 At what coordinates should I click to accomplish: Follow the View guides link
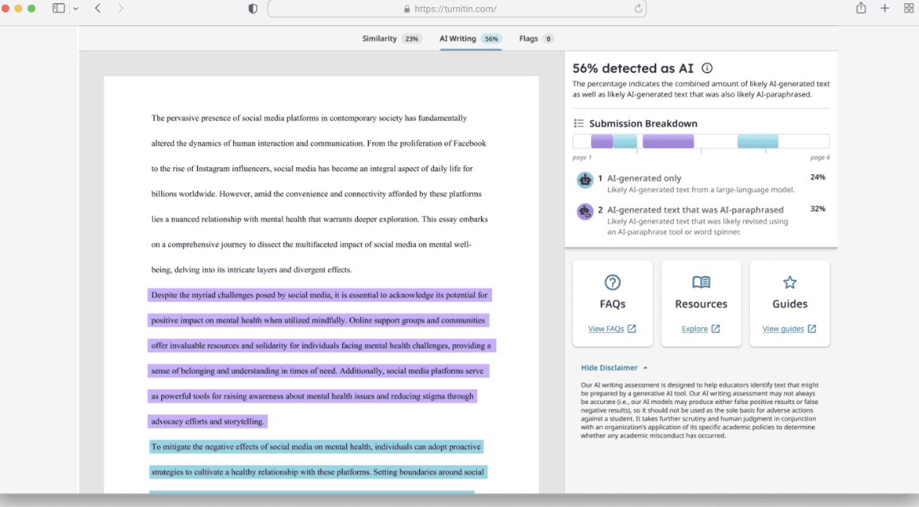(789, 329)
